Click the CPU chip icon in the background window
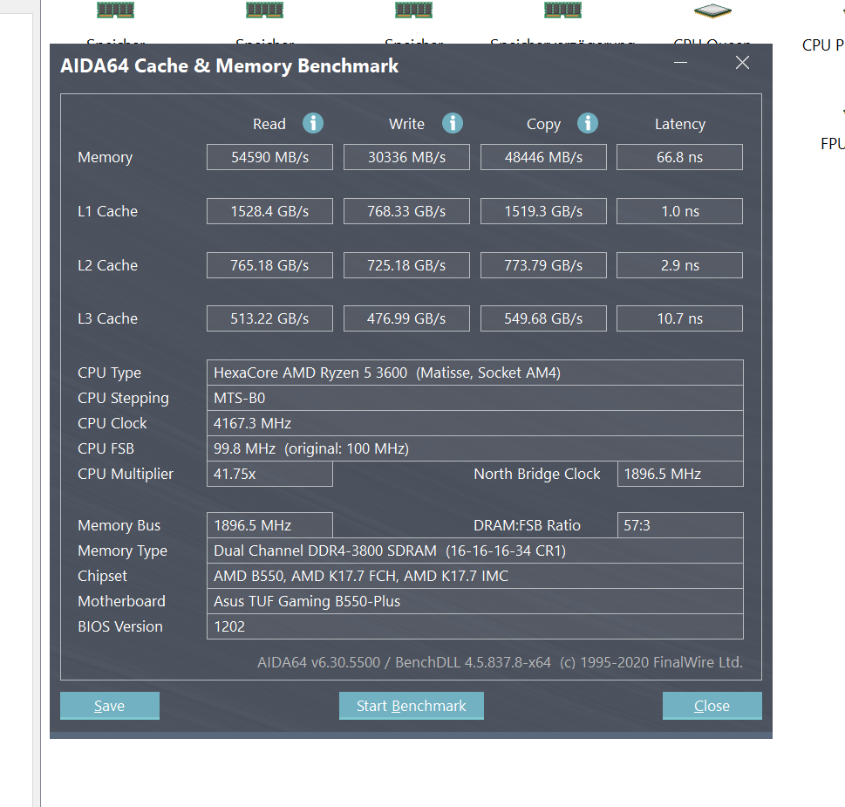The width and height of the screenshot is (845, 807). pyautogui.click(x=712, y=10)
